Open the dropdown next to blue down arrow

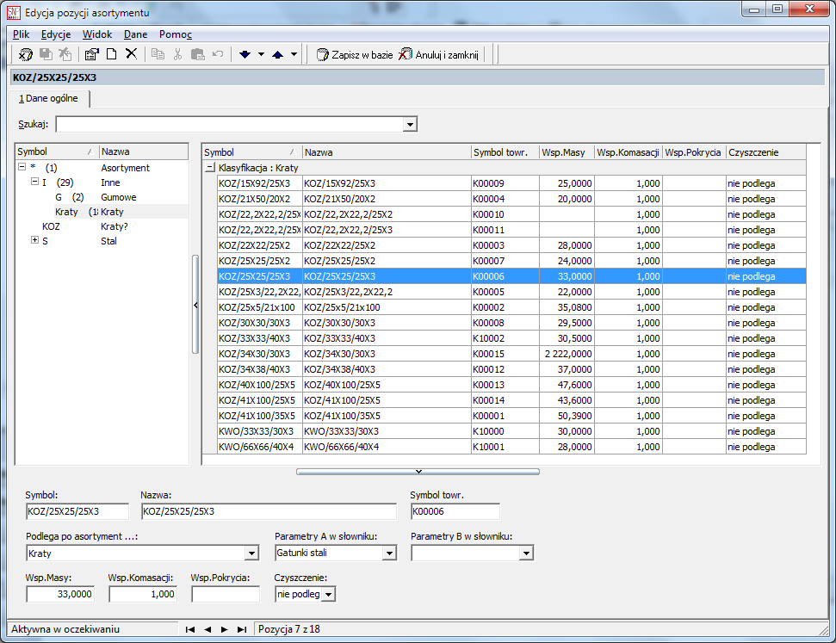coord(261,54)
